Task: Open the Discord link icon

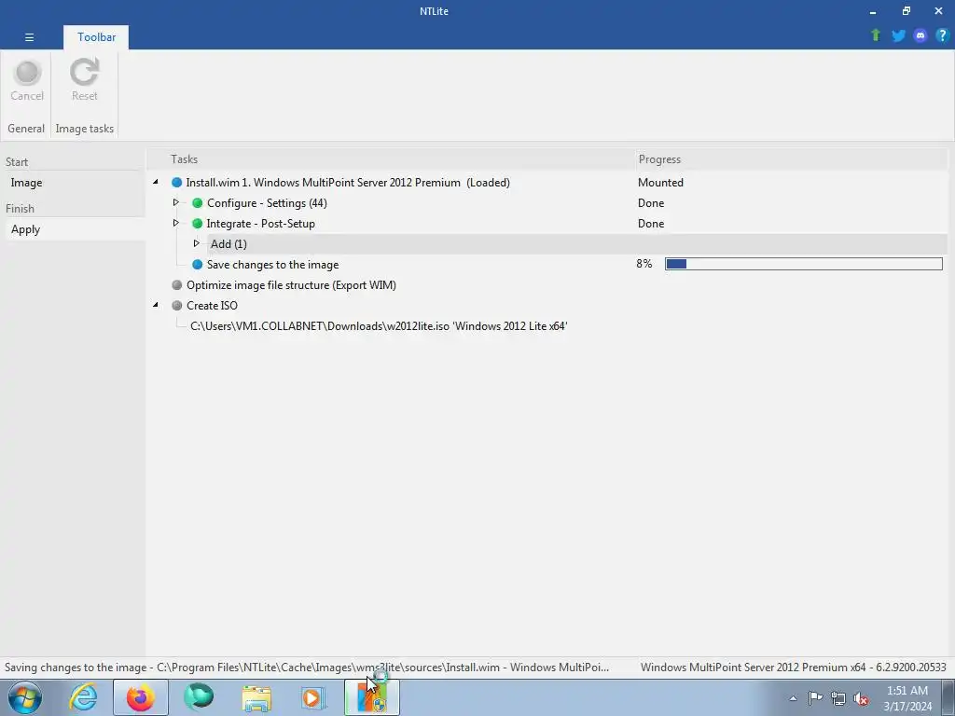Action: pyautogui.click(x=920, y=35)
